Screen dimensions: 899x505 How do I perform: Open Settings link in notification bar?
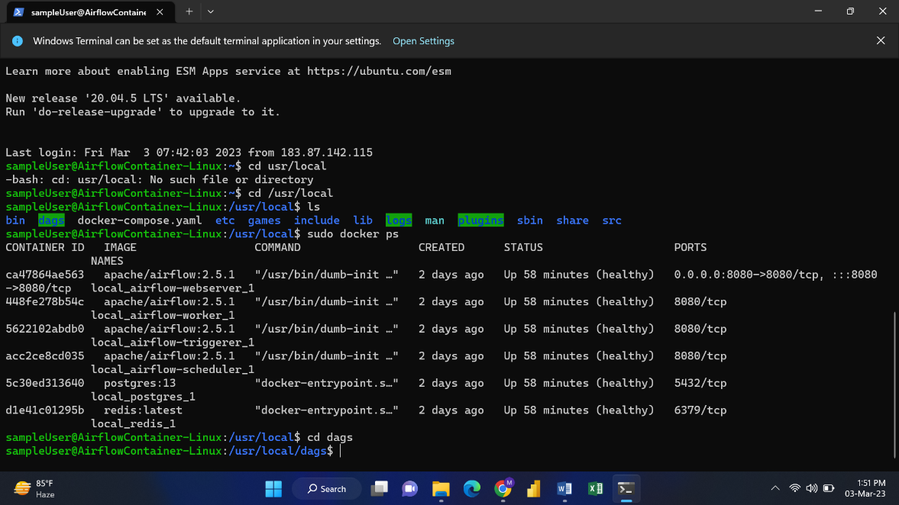pos(423,40)
